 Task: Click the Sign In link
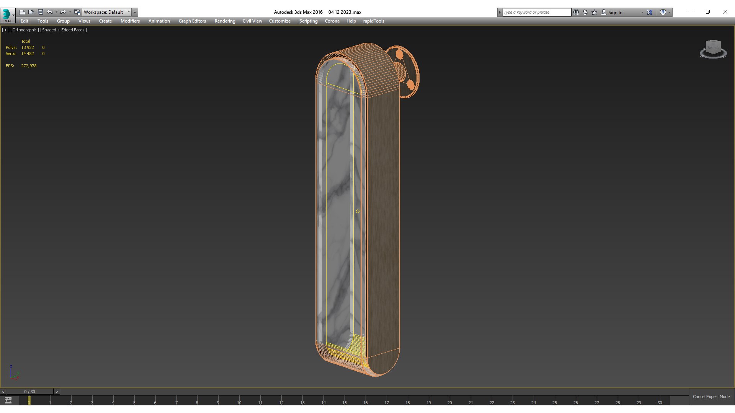[615, 12]
